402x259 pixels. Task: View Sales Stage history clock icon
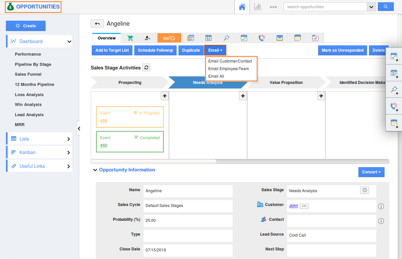[364, 190]
